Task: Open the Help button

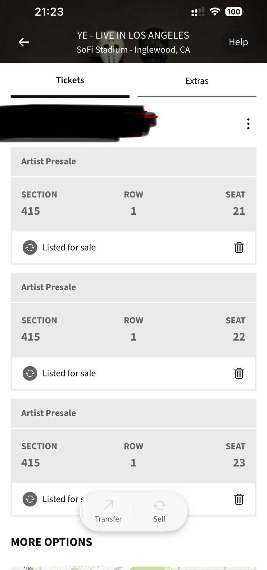Action: [x=238, y=42]
